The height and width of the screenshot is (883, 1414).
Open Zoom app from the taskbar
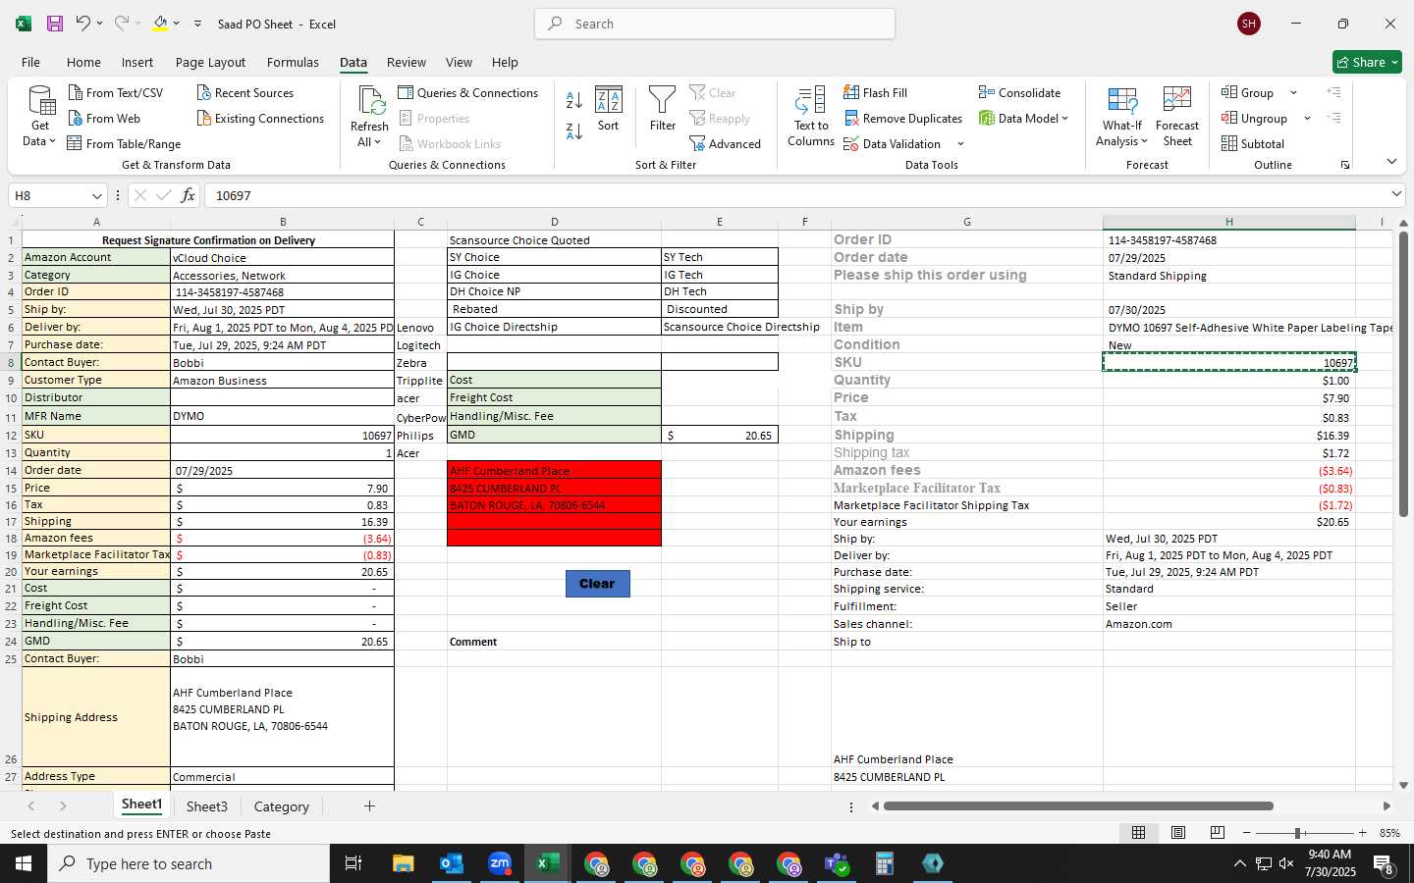tap(500, 863)
